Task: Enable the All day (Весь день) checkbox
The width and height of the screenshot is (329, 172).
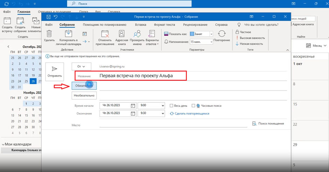Action: pyautogui.click(x=171, y=106)
